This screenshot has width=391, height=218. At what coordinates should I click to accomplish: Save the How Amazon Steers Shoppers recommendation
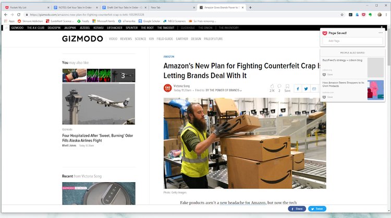click(328, 97)
